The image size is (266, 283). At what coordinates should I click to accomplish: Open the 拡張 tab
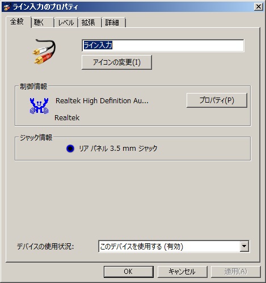(90, 23)
